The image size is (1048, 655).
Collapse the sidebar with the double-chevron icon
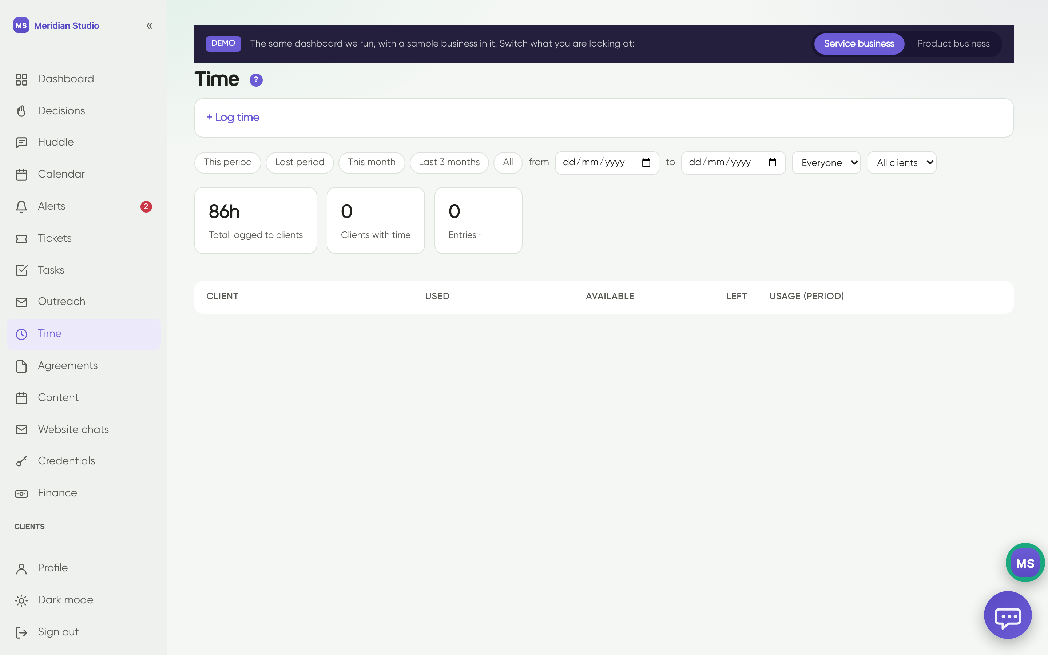(x=150, y=25)
